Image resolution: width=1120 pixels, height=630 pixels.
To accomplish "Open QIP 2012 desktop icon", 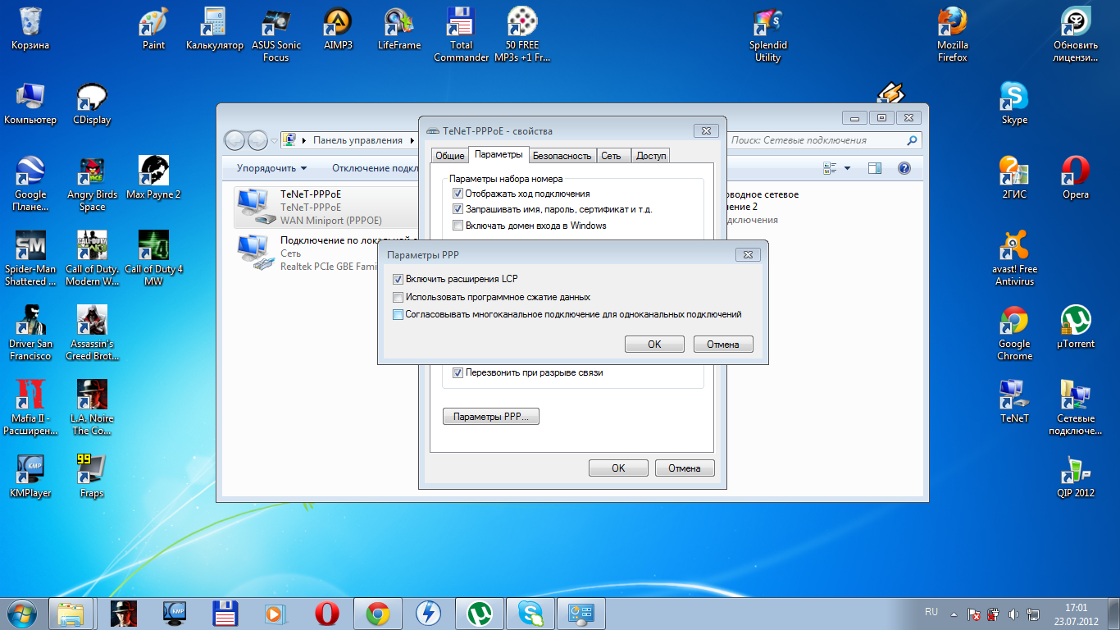I will tap(1076, 477).
